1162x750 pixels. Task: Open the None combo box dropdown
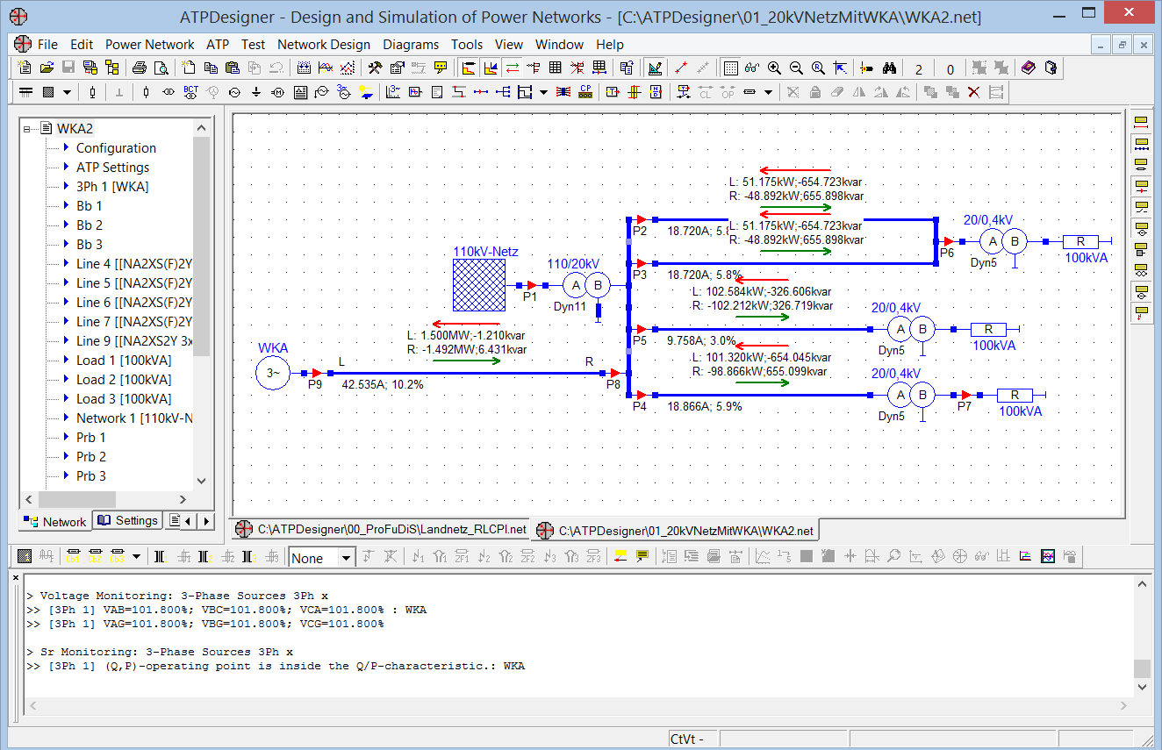point(346,558)
